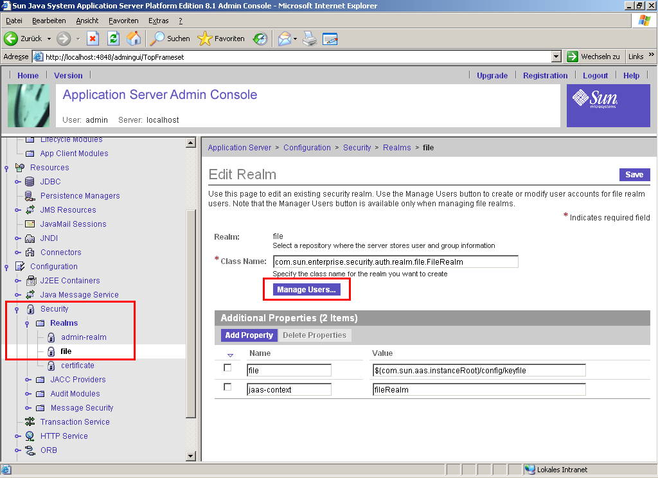
Task: Click the J2EE Containers icon
Action: click(31, 280)
